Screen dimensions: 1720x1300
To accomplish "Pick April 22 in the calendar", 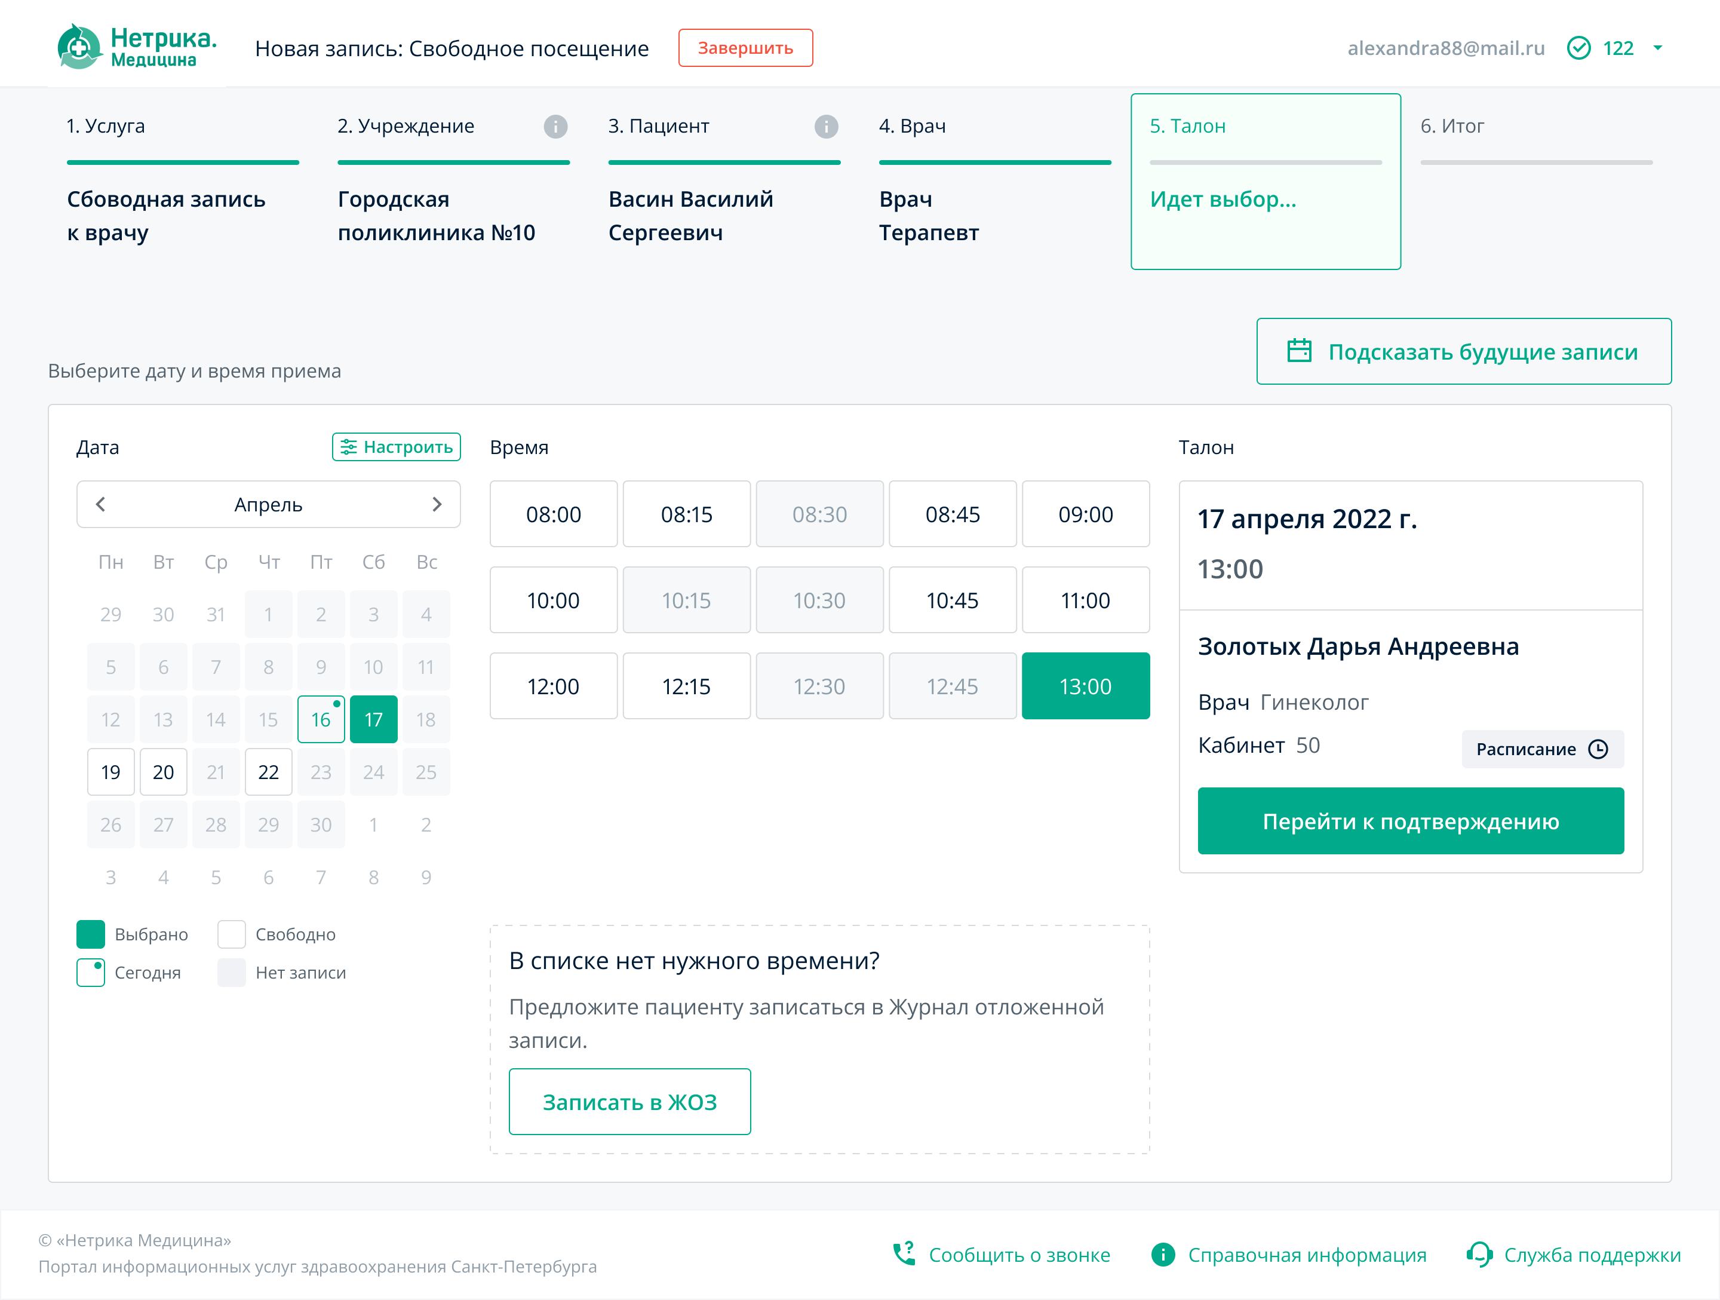I will point(268,772).
